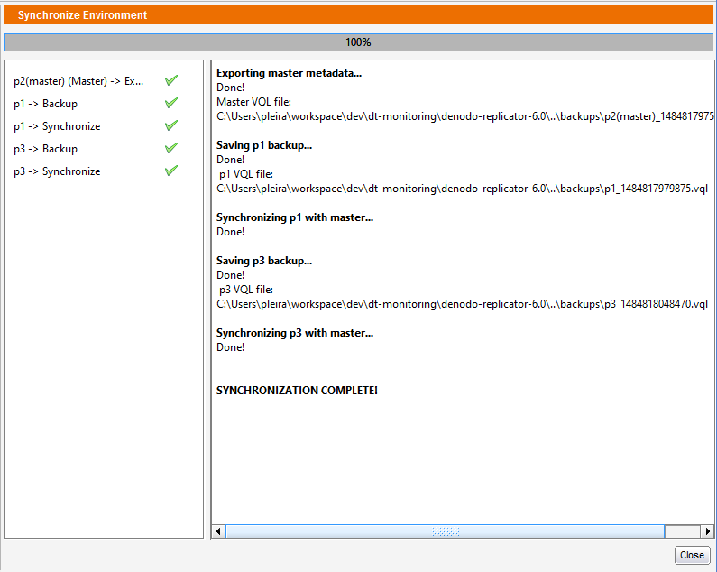717x572 pixels.
Task: Click green checkmark next to p2(master) step
Action: coord(171,80)
